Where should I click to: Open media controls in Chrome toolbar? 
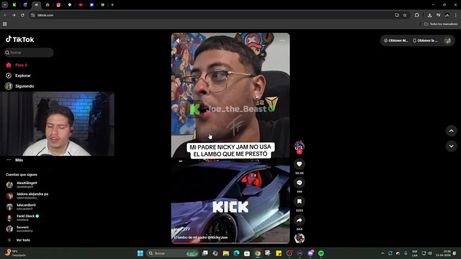click(x=438, y=15)
